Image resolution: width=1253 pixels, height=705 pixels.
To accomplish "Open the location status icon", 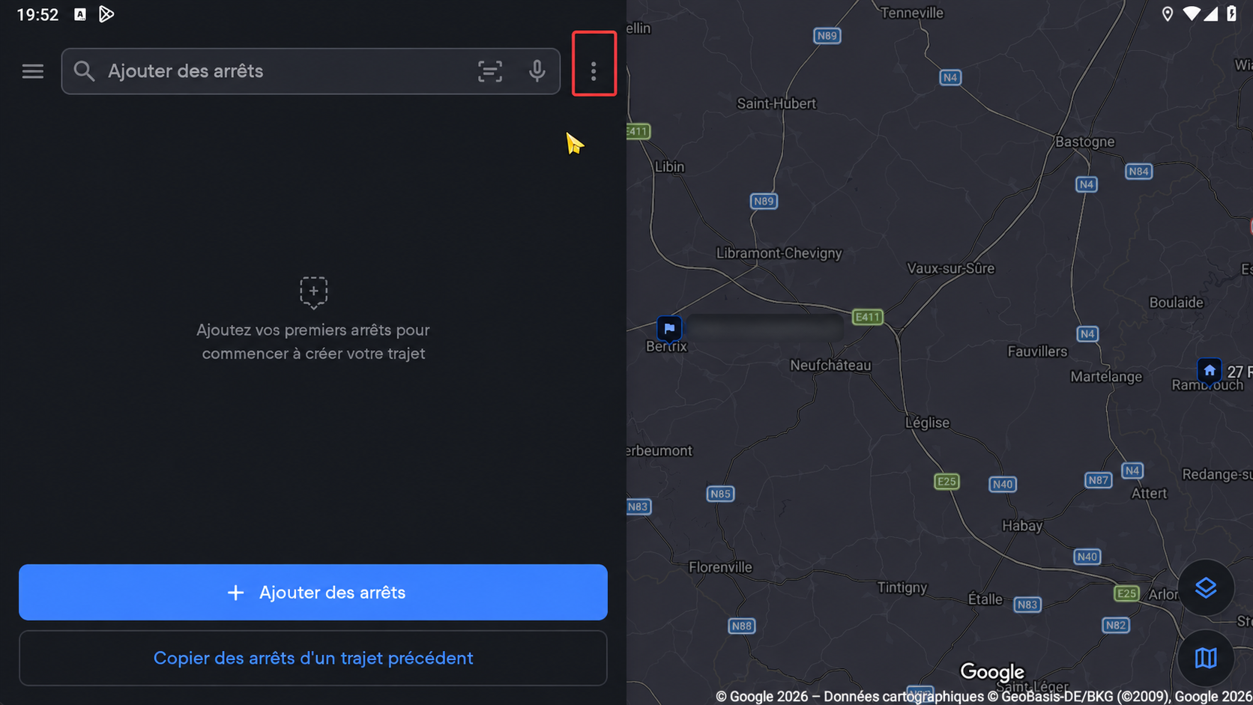I will 1167,14.
